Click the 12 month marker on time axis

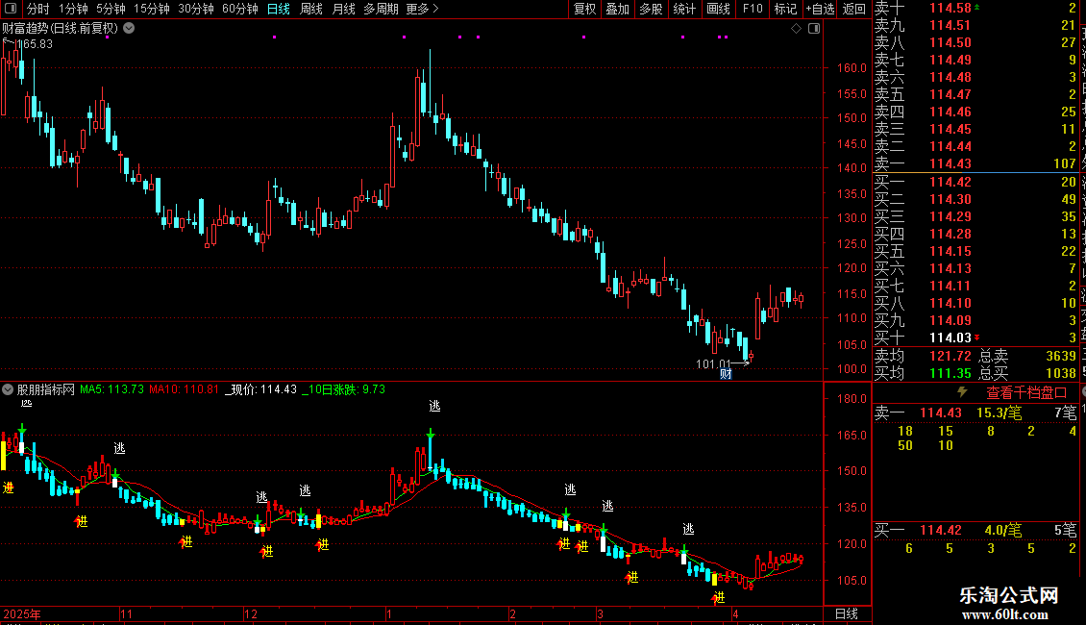click(251, 613)
